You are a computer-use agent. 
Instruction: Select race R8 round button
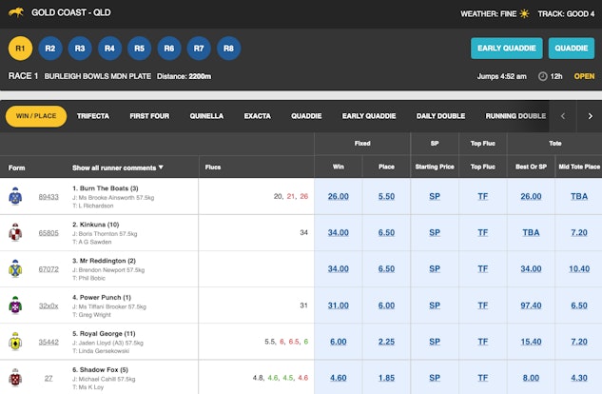click(x=227, y=48)
